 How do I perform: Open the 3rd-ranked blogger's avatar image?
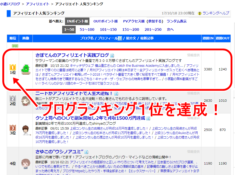click(x=25, y=130)
